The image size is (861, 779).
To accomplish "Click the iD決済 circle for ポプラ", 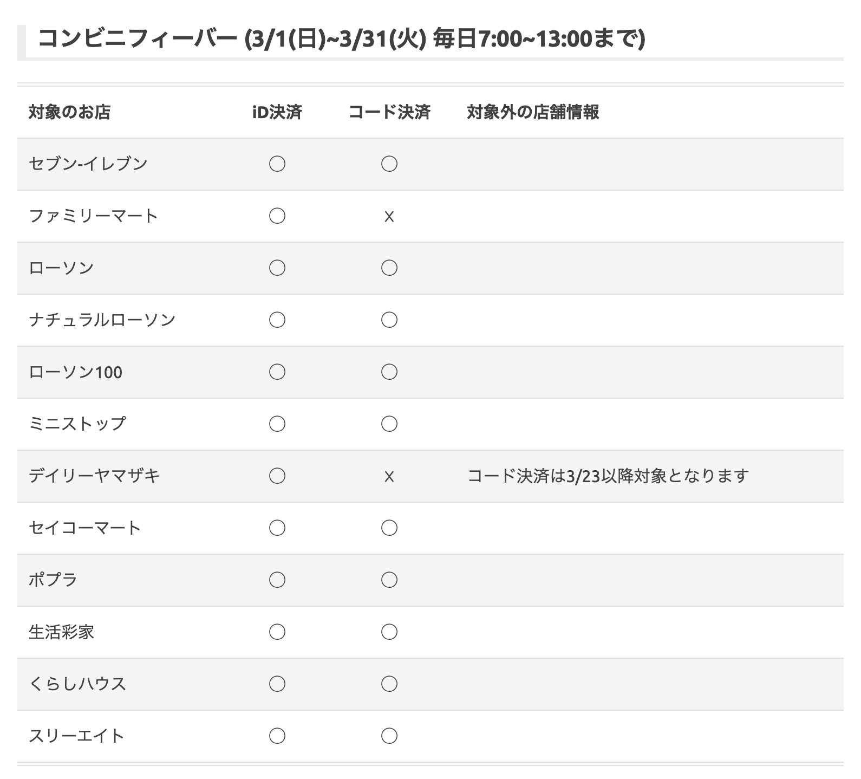I will (x=277, y=580).
